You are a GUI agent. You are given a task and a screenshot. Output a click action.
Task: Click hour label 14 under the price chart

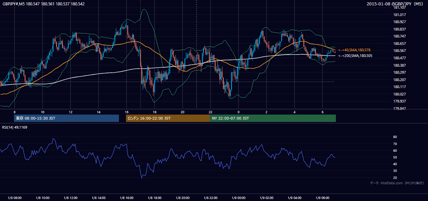coord(98,112)
